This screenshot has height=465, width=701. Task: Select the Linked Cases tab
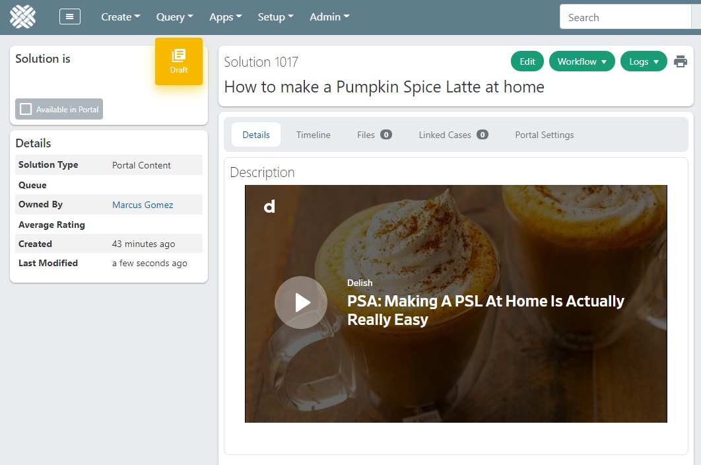(453, 135)
